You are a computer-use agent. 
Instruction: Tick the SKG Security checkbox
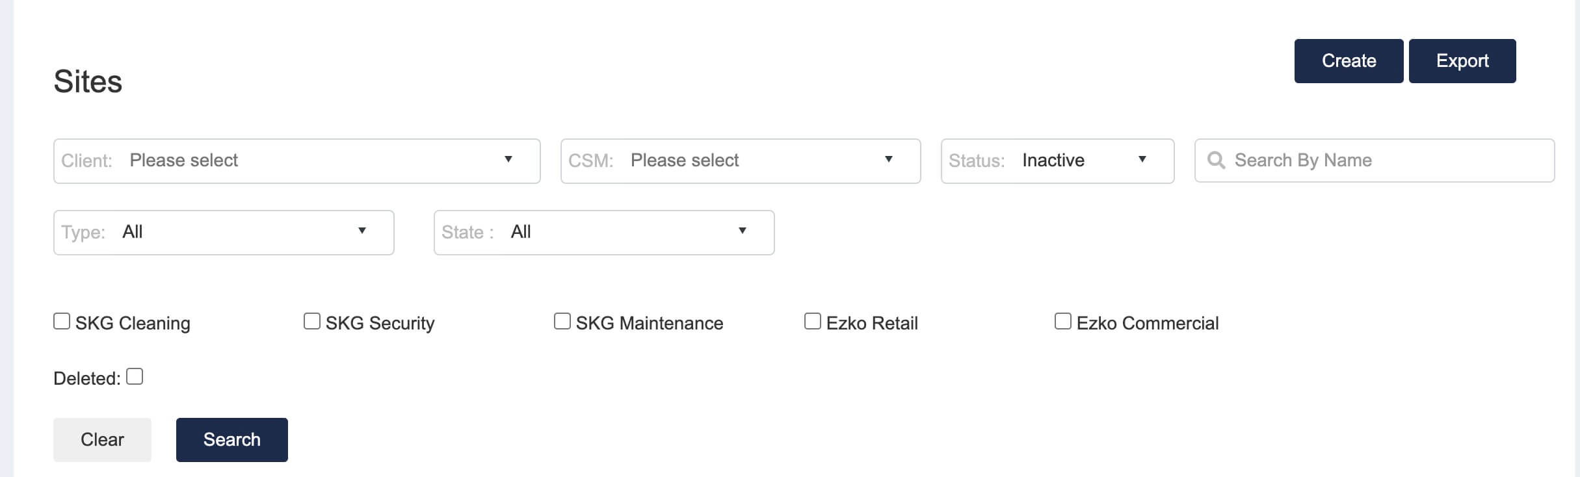coord(312,321)
